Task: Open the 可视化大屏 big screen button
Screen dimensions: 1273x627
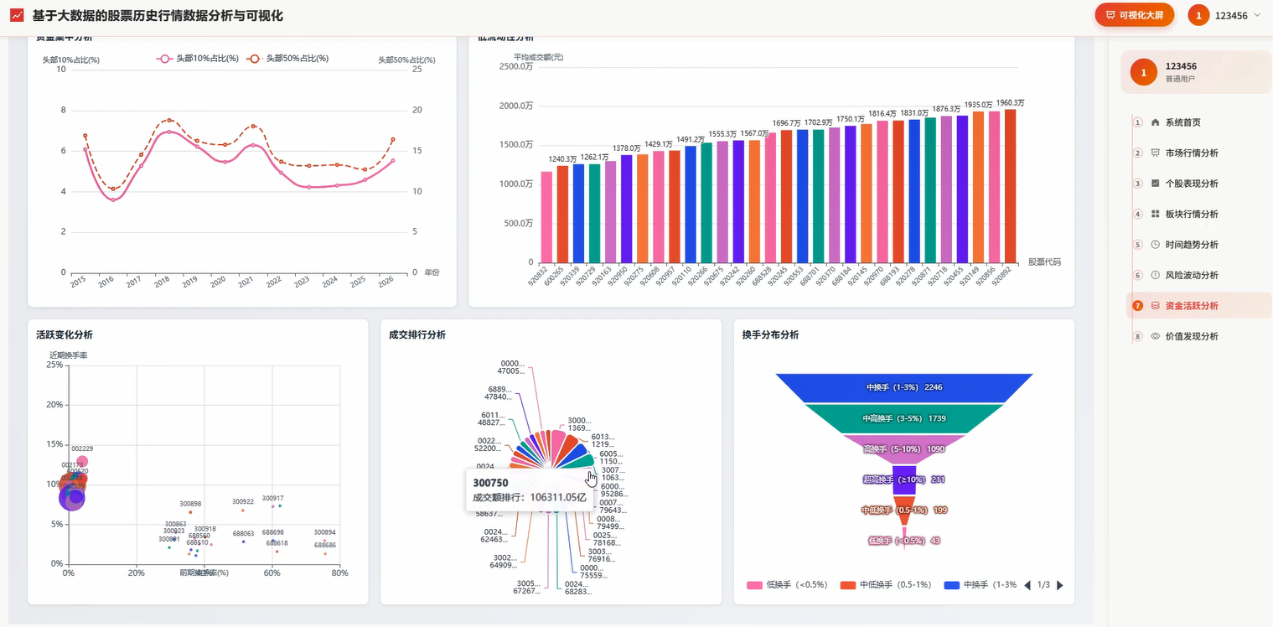Action: pyautogui.click(x=1134, y=15)
